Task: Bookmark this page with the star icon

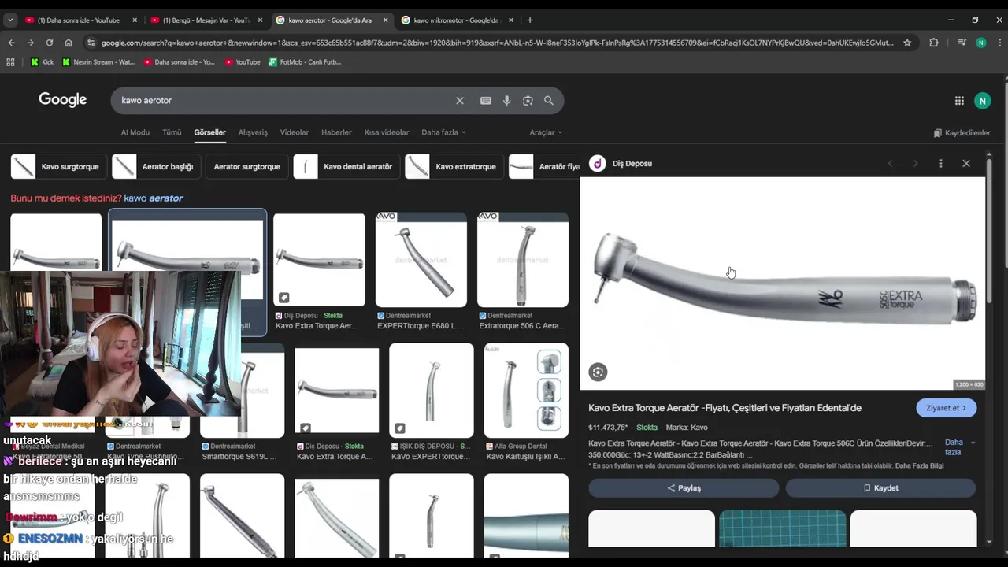Action: [907, 43]
